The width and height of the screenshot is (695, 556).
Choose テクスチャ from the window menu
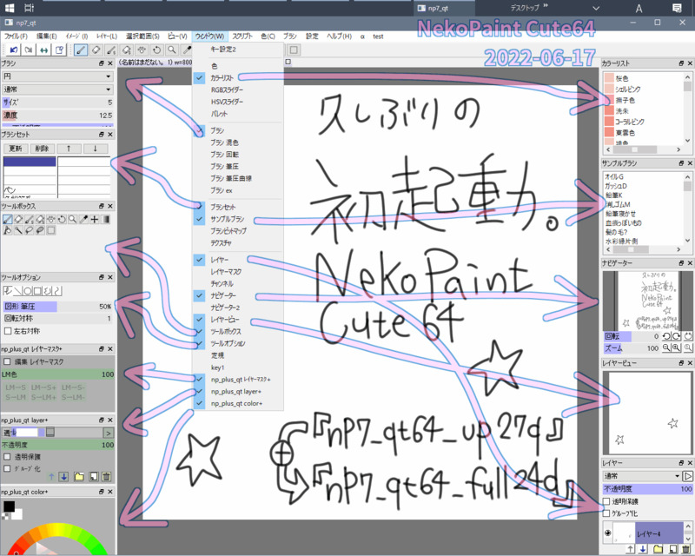(238, 243)
